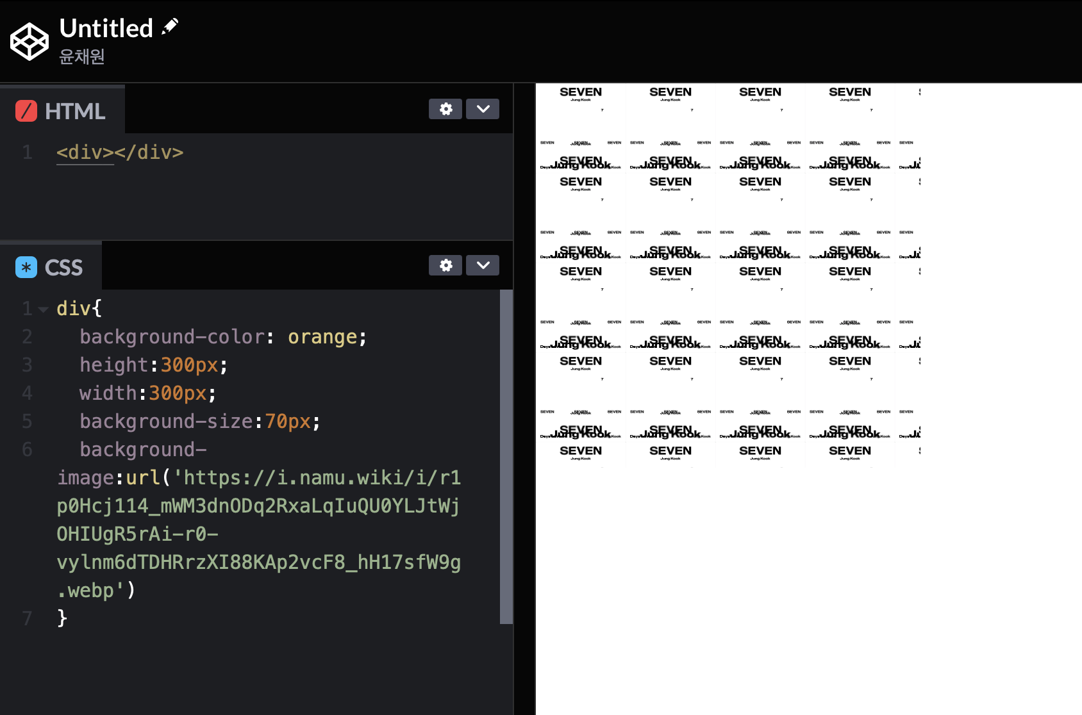This screenshot has width=1082, height=715.
Task: Open HTML editor settings gear
Action: pos(445,109)
